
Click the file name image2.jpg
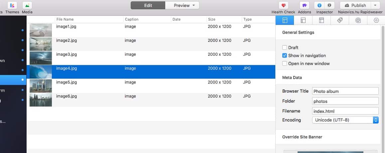66,40
